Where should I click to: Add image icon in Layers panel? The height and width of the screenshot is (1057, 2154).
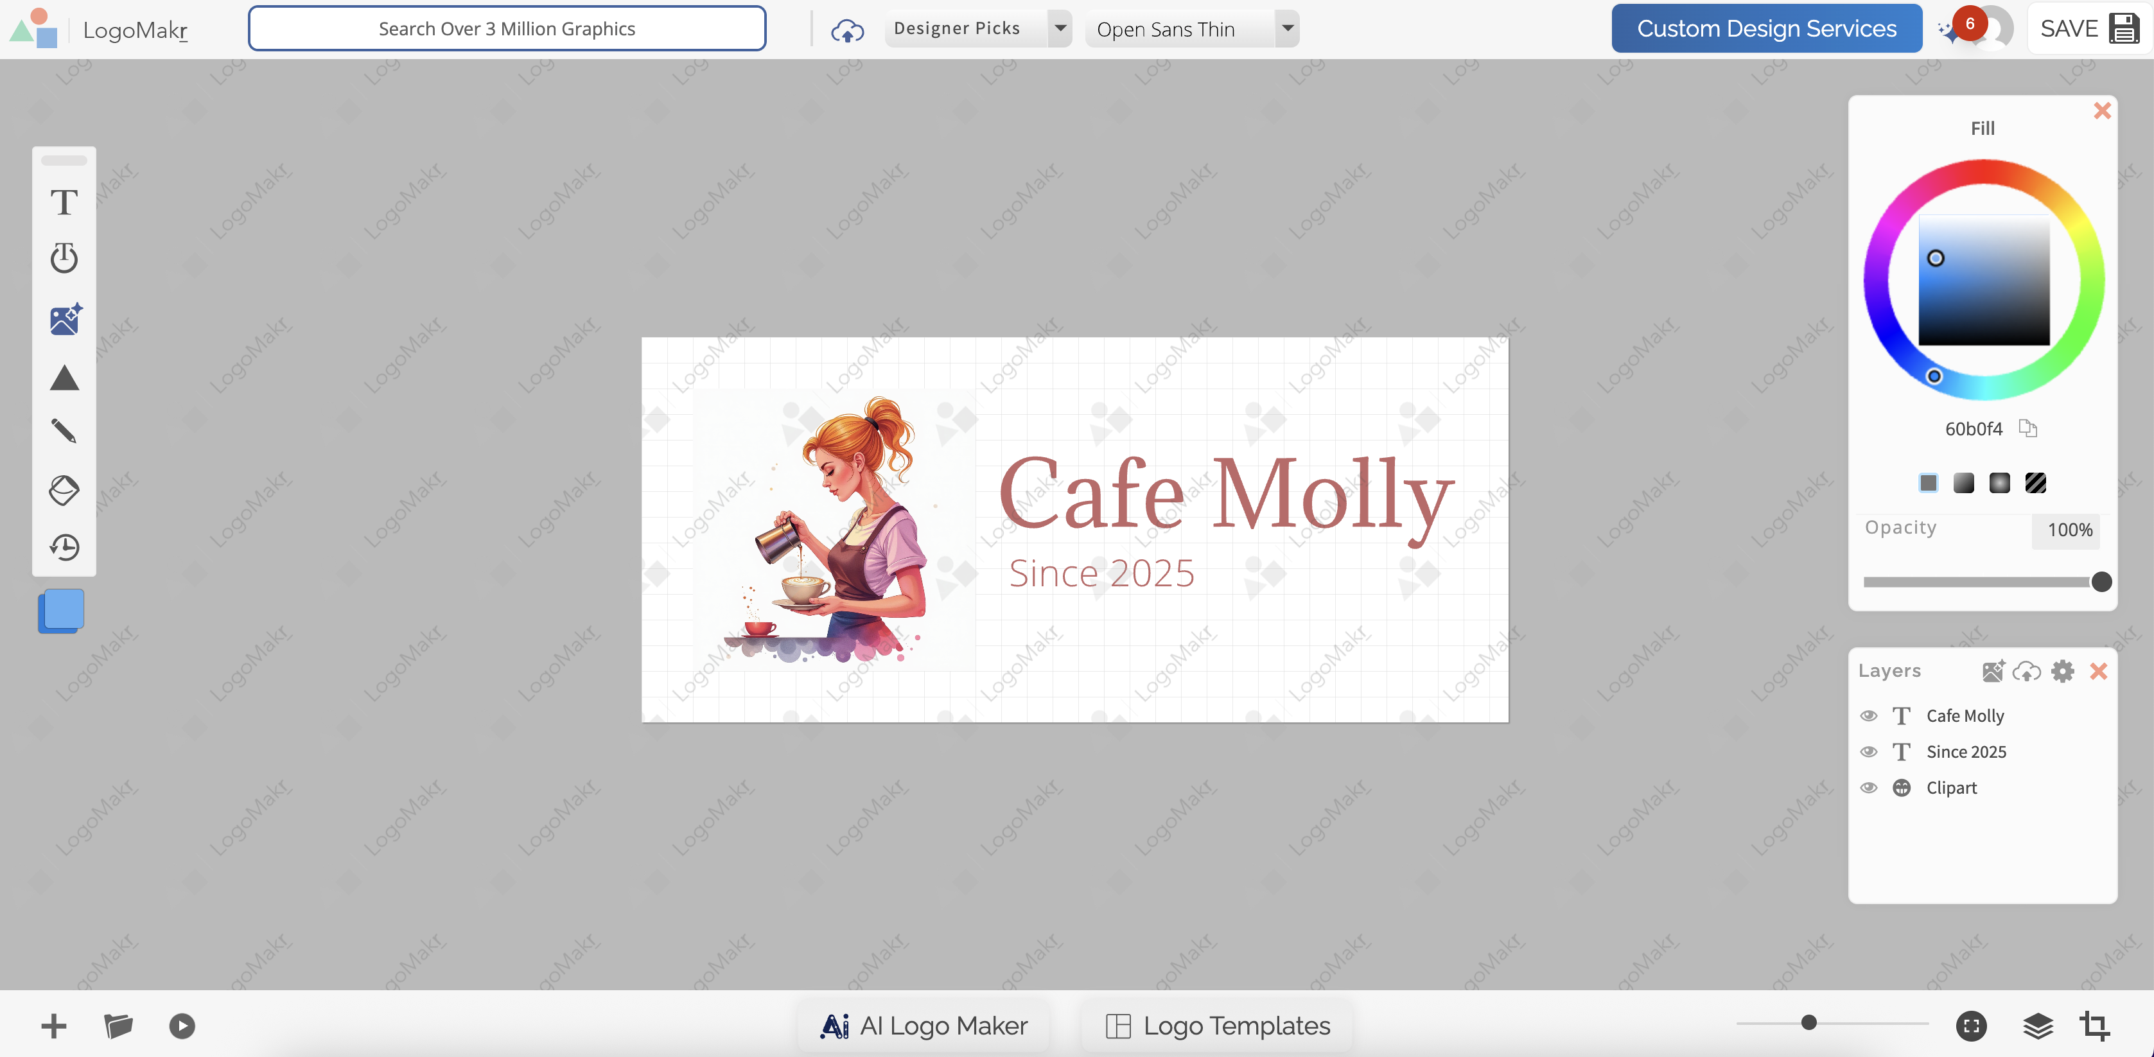pyautogui.click(x=1993, y=670)
